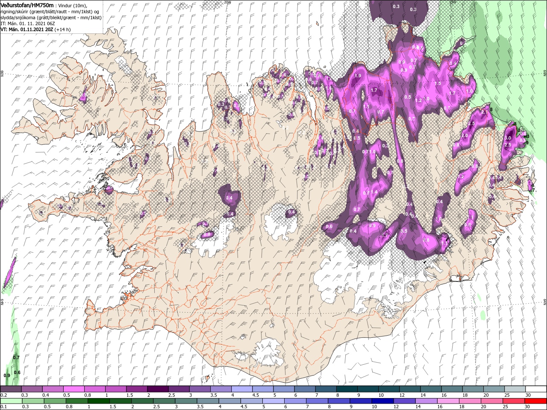Pick the bright pink 0.5 snow legend swatch
The width and height of the screenshot is (547, 410).
pyautogui.click(x=74, y=389)
